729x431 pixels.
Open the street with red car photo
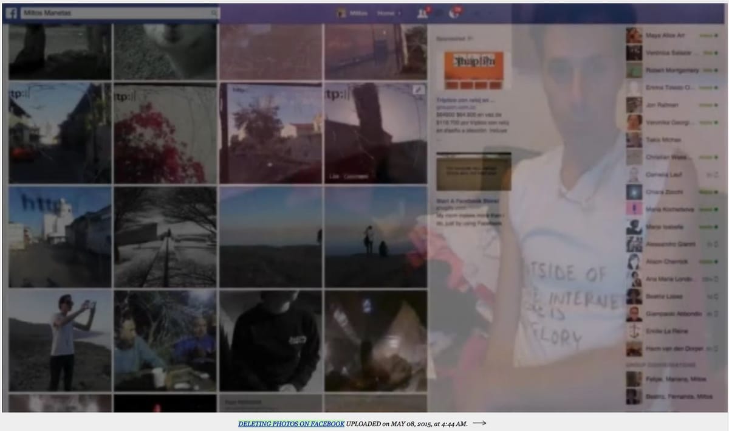click(x=60, y=133)
